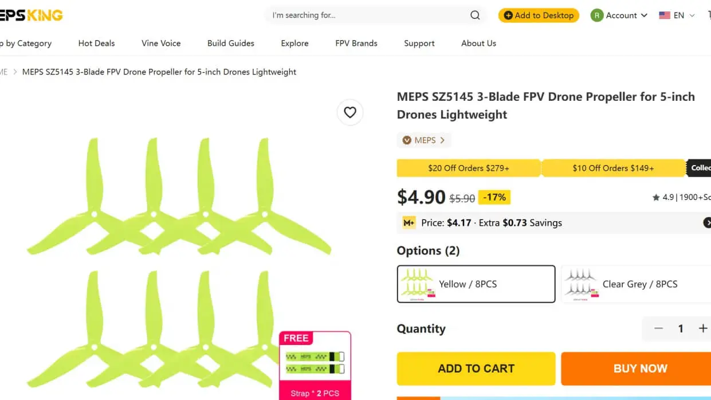Image resolution: width=711 pixels, height=400 pixels.
Task: Click the Add to Desktop plus icon
Action: pos(508,15)
